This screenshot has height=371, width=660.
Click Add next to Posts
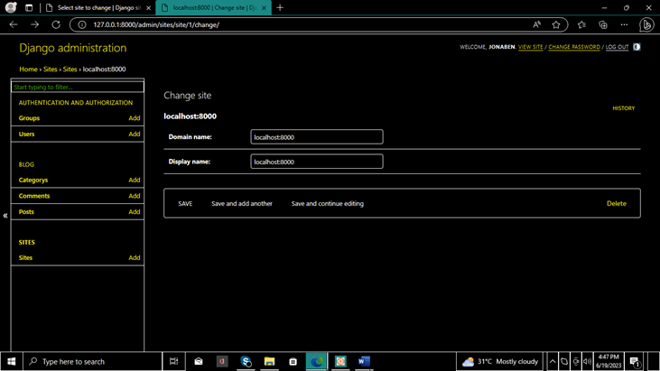[x=135, y=212]
